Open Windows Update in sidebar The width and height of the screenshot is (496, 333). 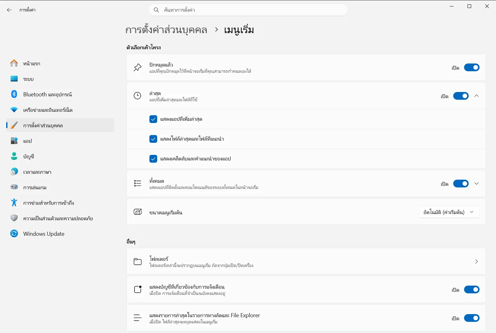60,234
